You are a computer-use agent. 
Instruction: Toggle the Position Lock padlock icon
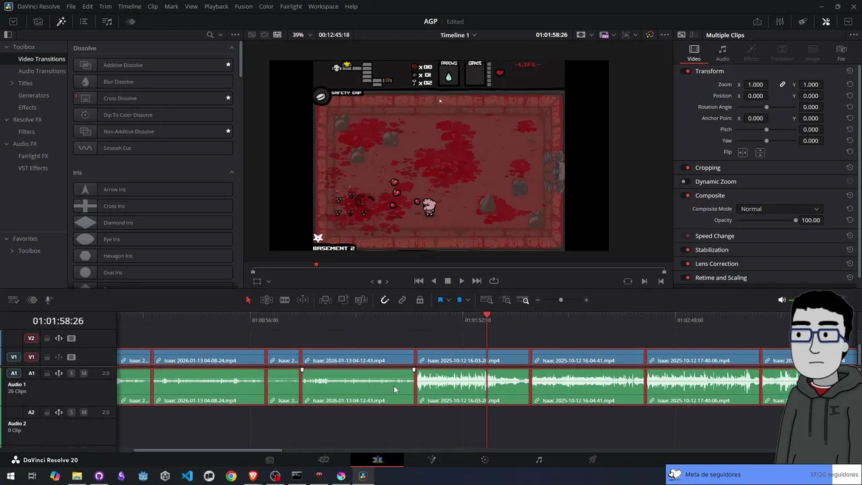pos(420,300)
